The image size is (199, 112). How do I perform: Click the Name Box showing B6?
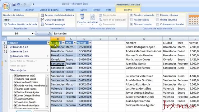tap(16, 34)
